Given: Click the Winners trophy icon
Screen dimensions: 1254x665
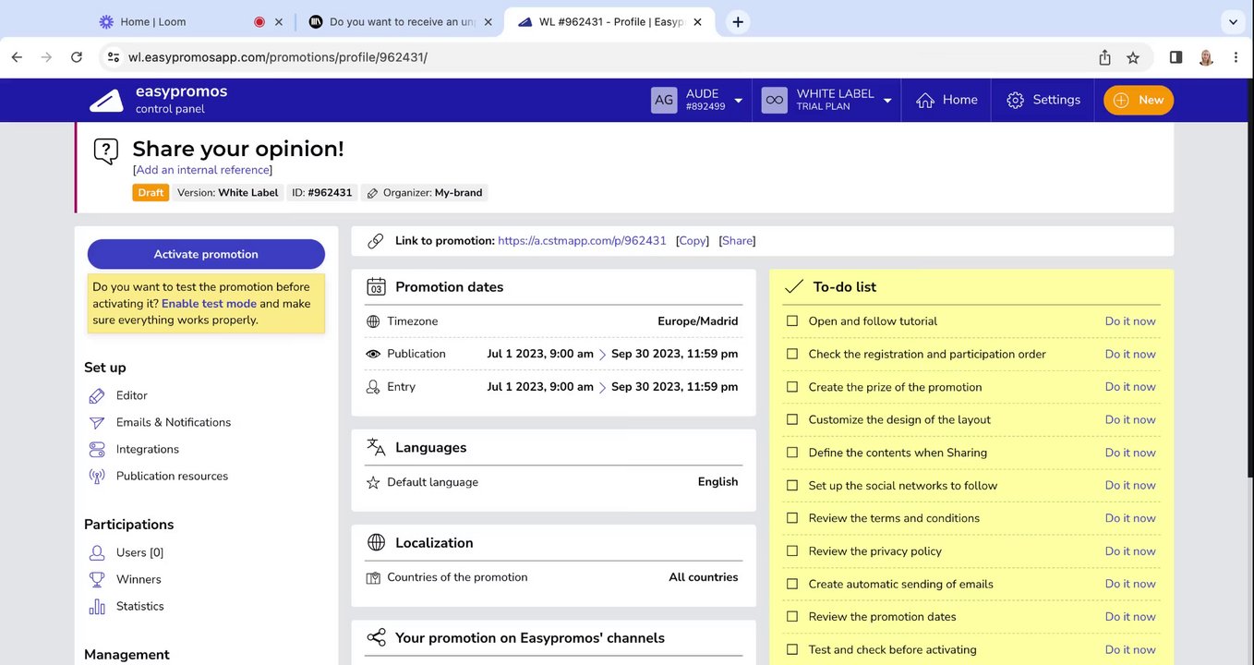Looking at the screenshot, I should tap(97, 579).
